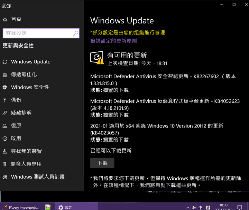
Task: Click the 已經可以下載更新 text
Action: (111, 151)
